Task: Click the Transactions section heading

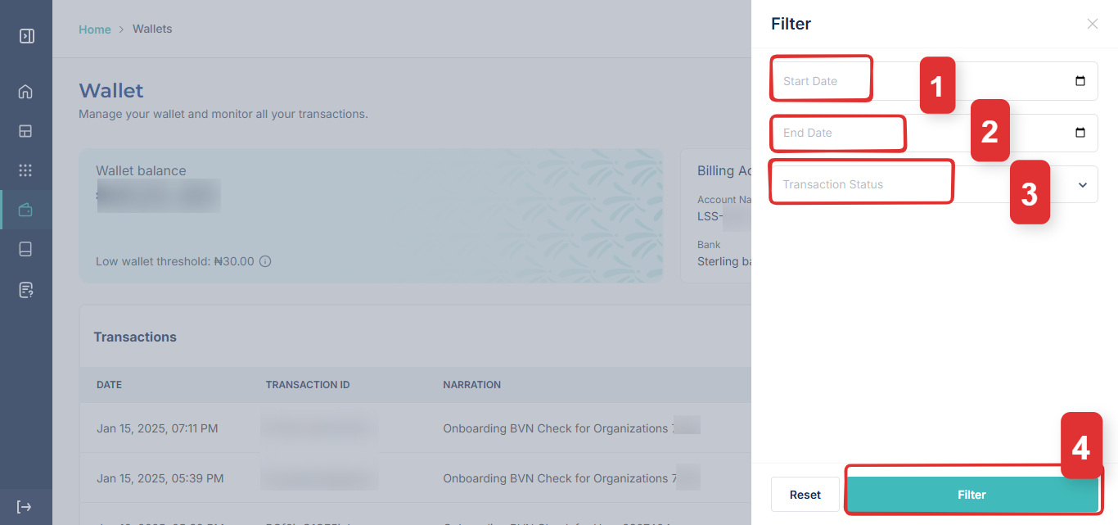Action: tap(135, 337)
